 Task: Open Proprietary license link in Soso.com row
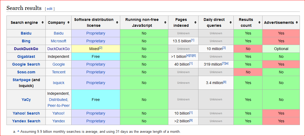pos(96,72)
